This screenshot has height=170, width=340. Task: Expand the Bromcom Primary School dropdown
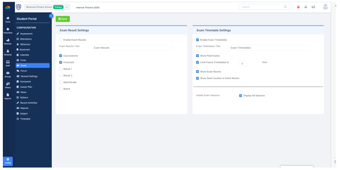click(67, 7)
